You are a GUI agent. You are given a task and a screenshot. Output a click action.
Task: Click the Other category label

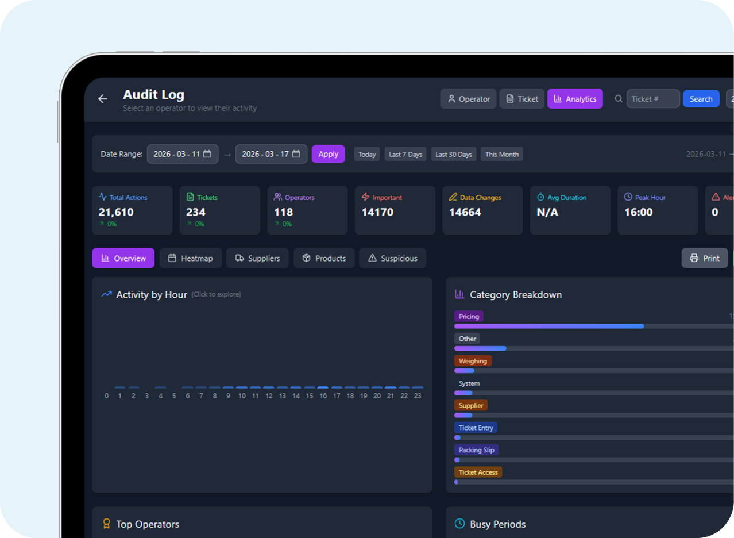pyautogui.click(x=467, y=339)
